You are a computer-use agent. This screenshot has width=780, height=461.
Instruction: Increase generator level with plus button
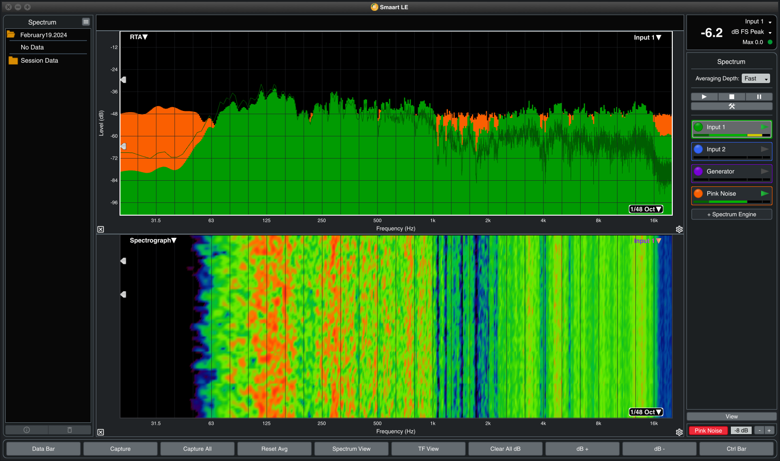click(769, 430)
